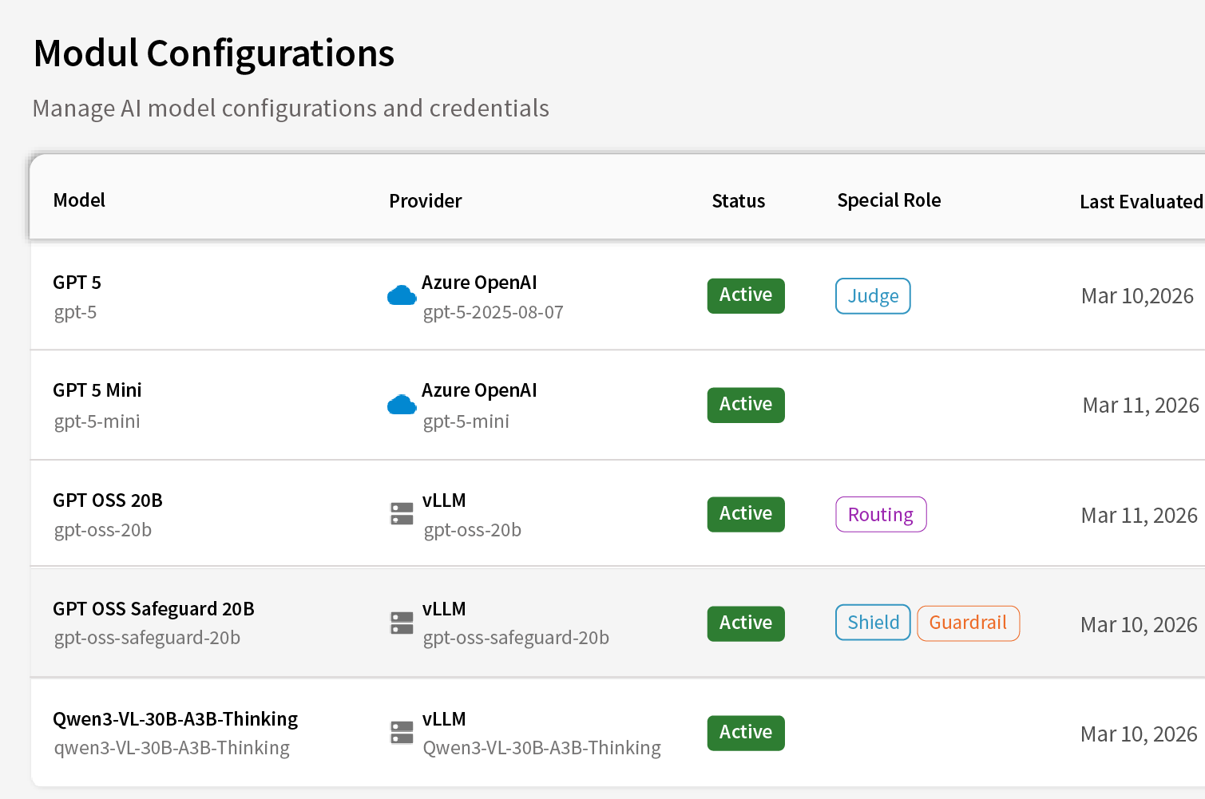Sort by the Special Role column header
The image size is (1205, 799).
890,200
